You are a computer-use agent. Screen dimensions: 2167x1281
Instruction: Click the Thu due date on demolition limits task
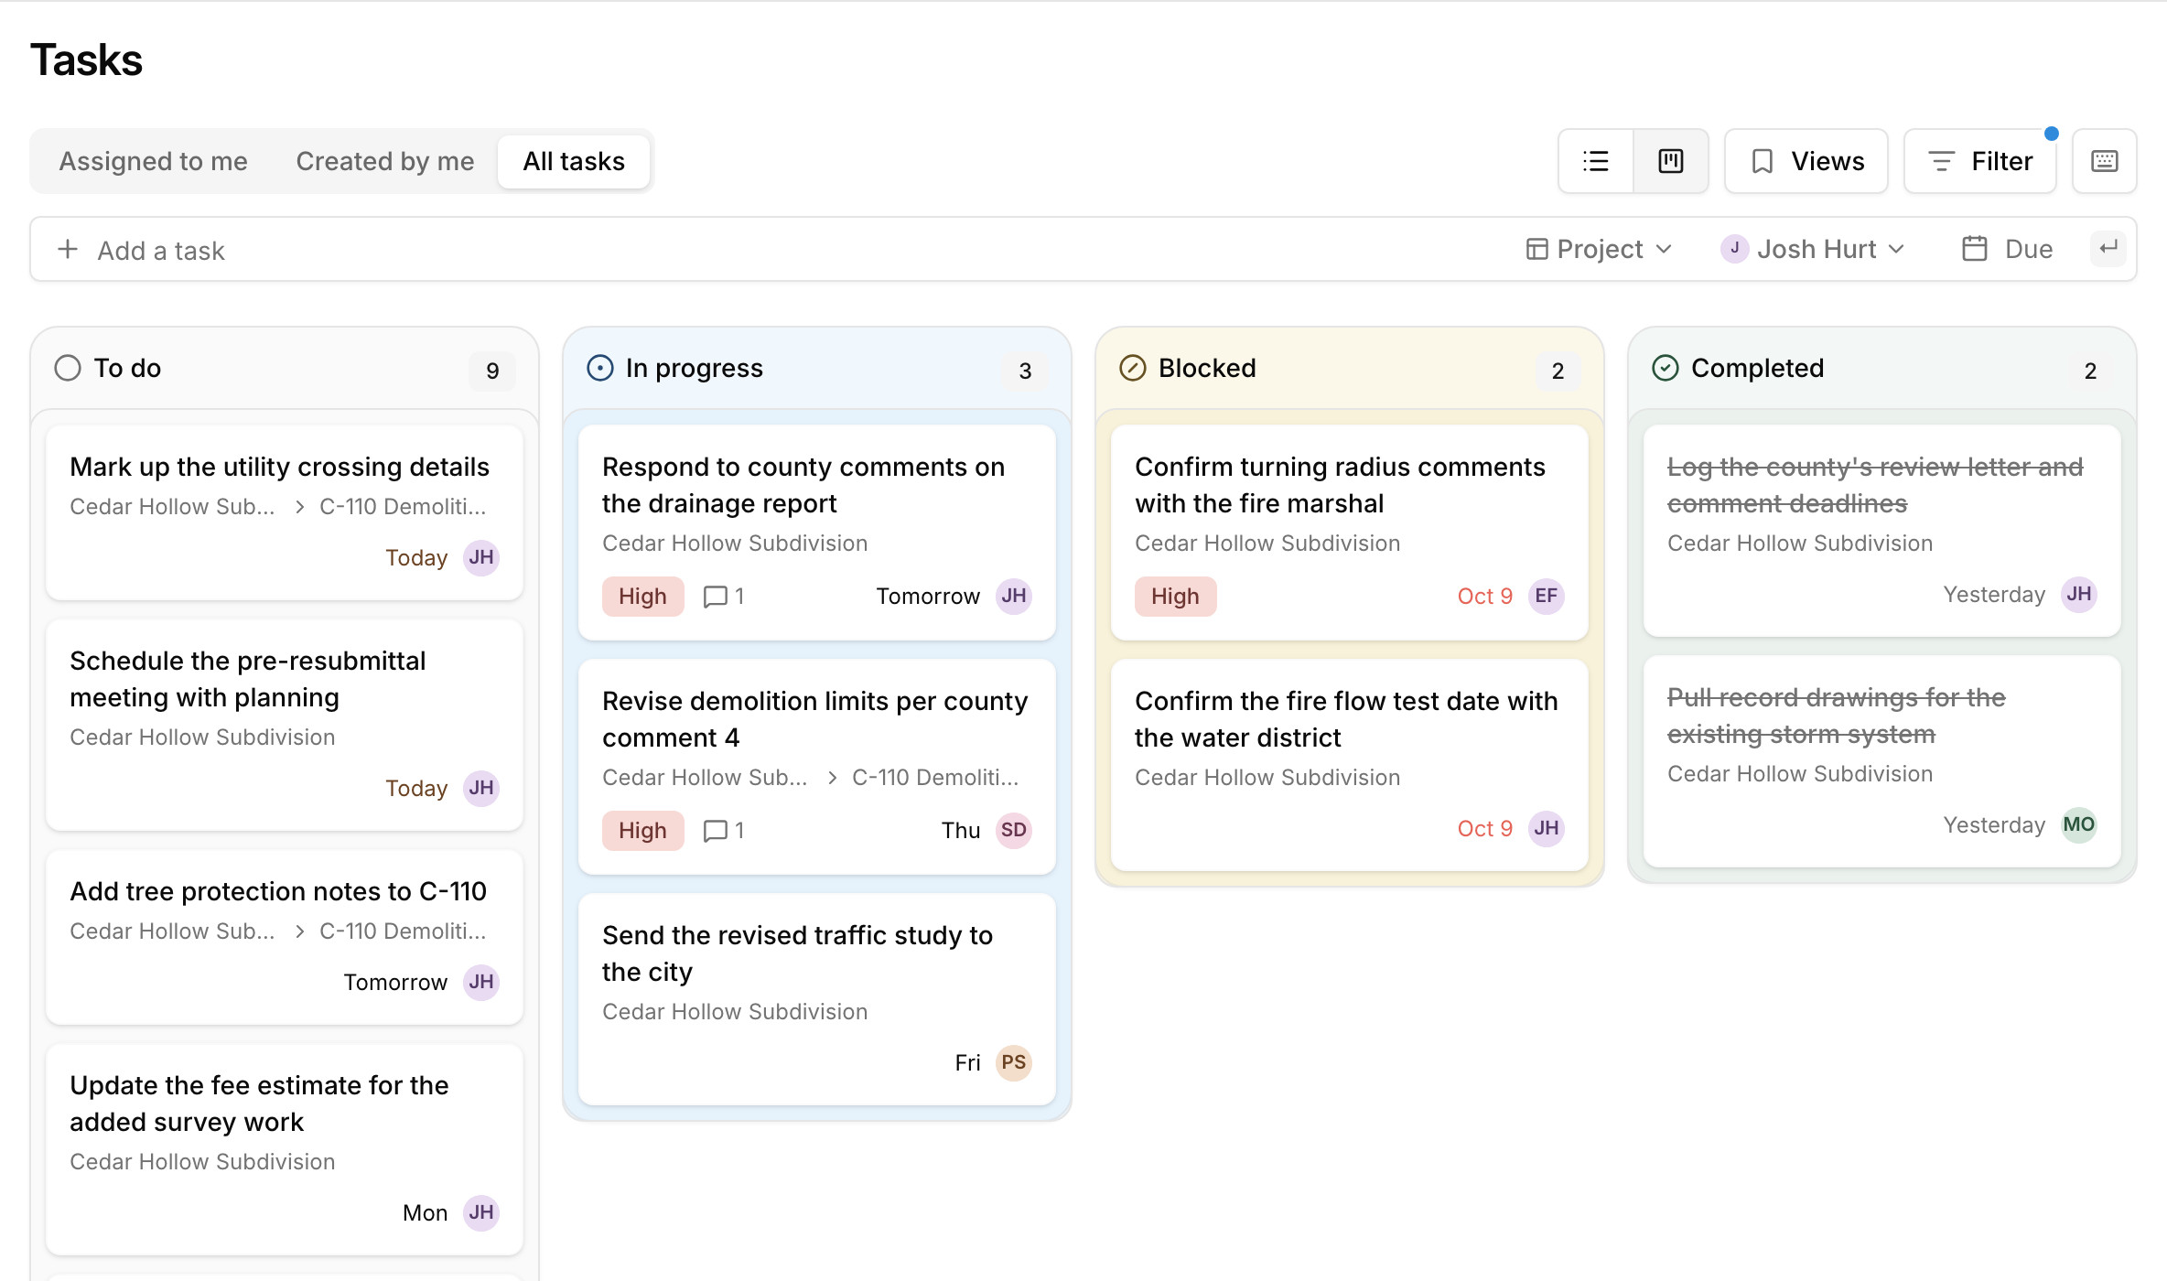[x=961, y=831]
